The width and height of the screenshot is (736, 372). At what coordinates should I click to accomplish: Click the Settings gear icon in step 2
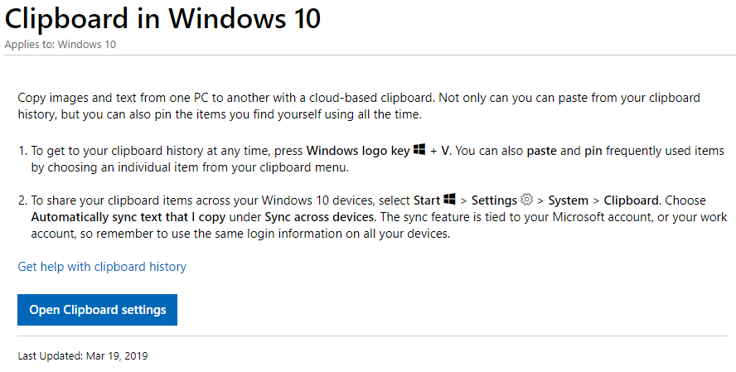527,200
